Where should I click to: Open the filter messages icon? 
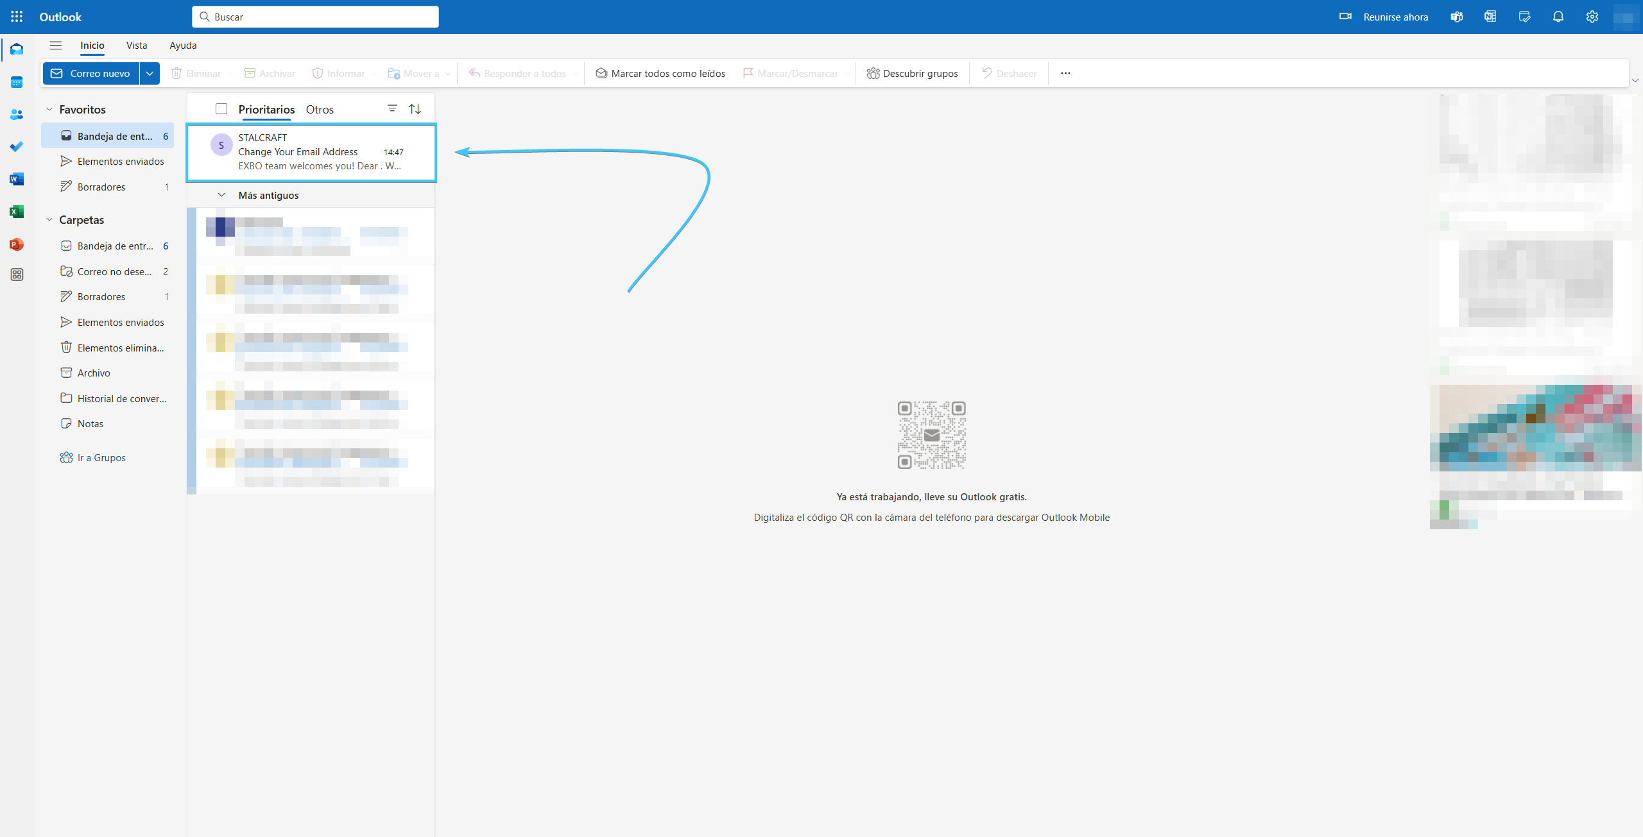tap(392, 108)
